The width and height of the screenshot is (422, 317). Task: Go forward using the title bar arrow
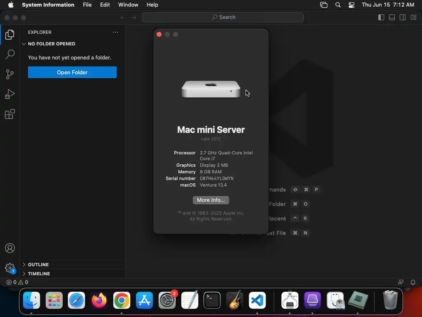pos(134,17)
